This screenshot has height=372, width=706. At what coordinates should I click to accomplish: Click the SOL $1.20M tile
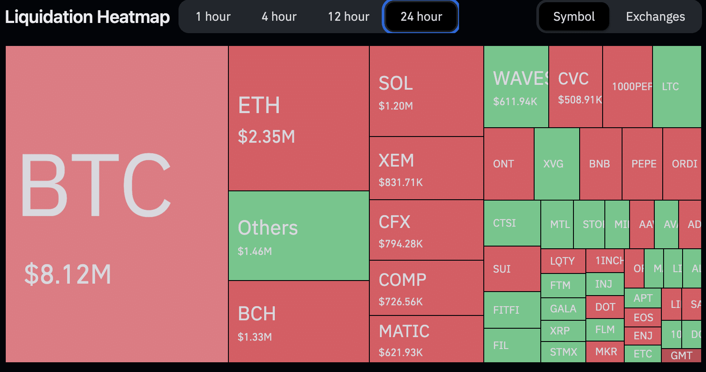pos(426,91)
